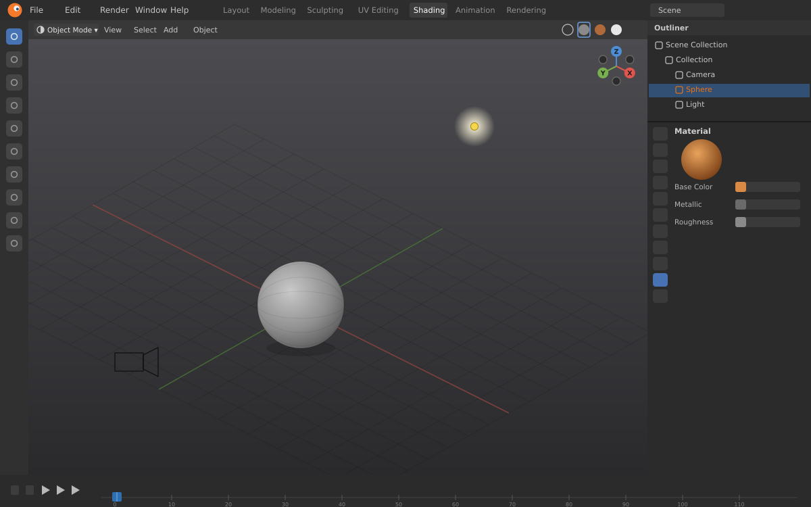Open the viewport View menu

[x=113, y=30]
